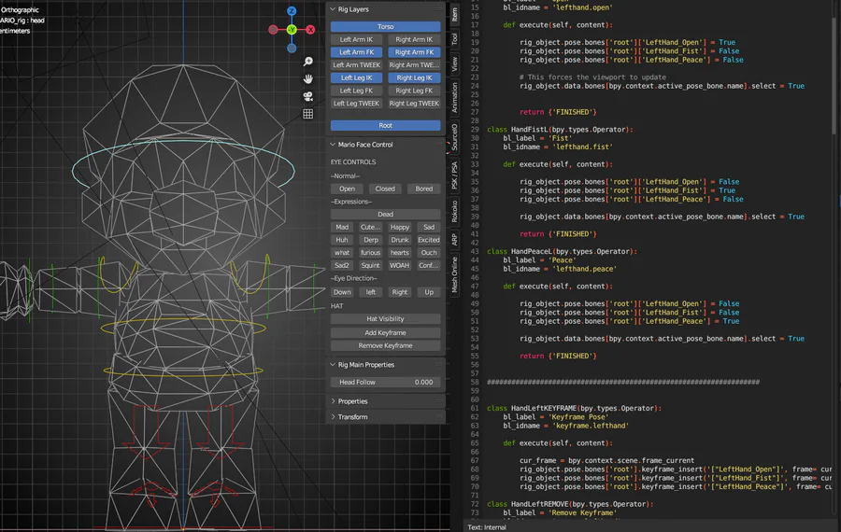This screenshot has width=841, height=532.
Task: Toggle camera view with the camera icon
Action: (x=307, y=96)
